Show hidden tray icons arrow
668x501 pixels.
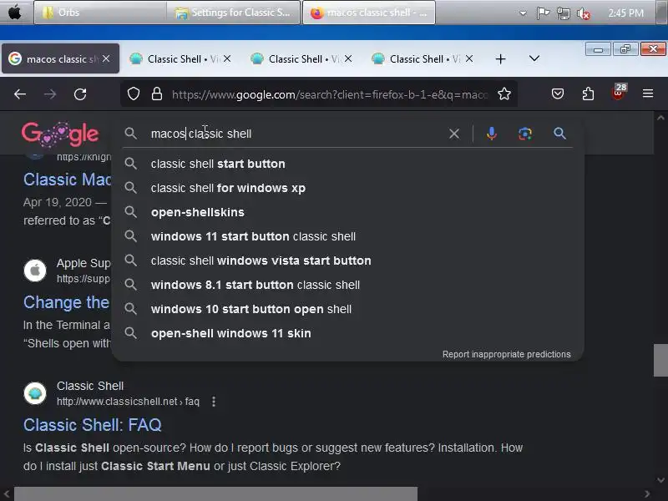click(523, 13)
